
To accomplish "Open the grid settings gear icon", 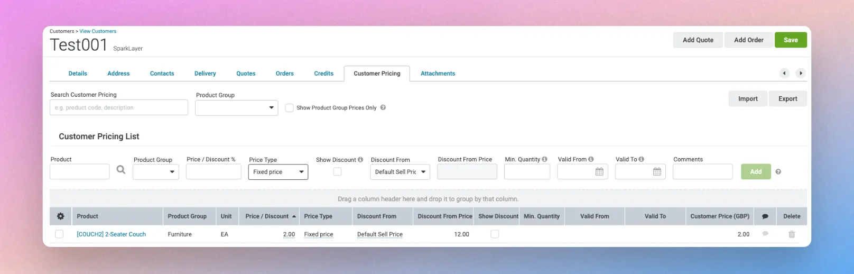I will (60, 216).
